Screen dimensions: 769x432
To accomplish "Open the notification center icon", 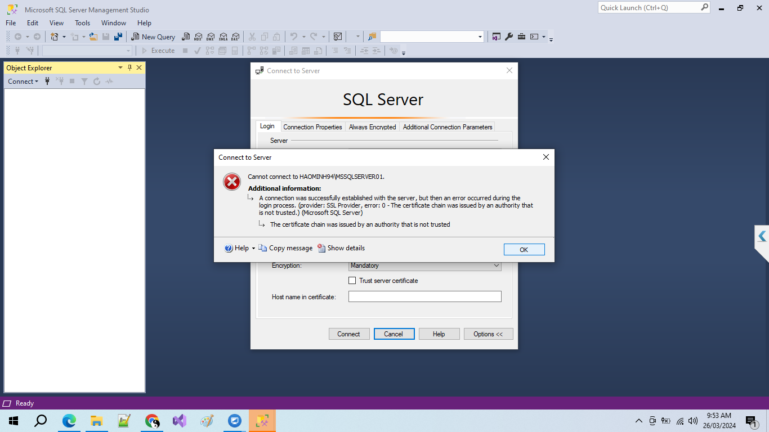I will pyautogui.click(x=751, y=421).
